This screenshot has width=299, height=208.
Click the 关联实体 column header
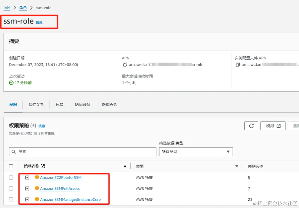coord(255,166)
